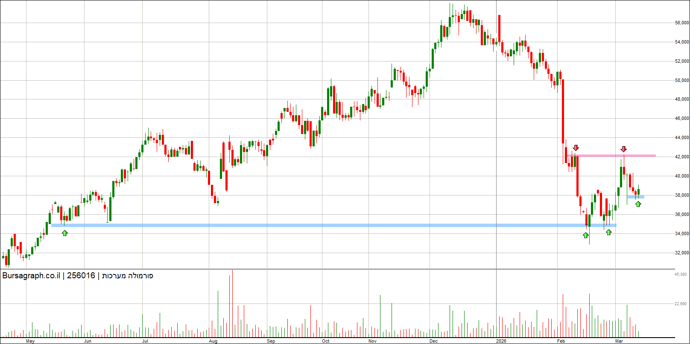Click the 32,000 price axis label
Viewport: 690px width, 344px height.
point(682,253)
